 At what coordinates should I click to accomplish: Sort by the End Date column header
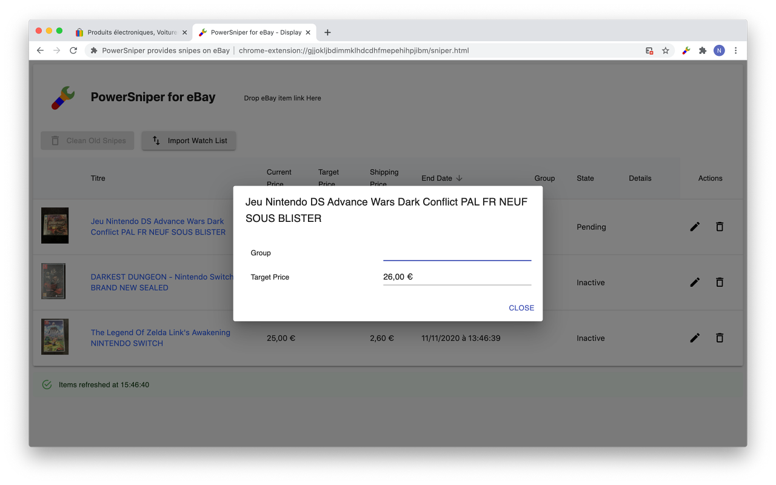coord(442,178)
